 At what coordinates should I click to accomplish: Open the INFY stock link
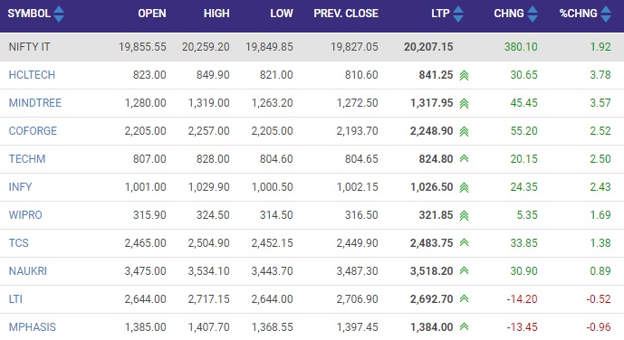click(x=20, y=187)
